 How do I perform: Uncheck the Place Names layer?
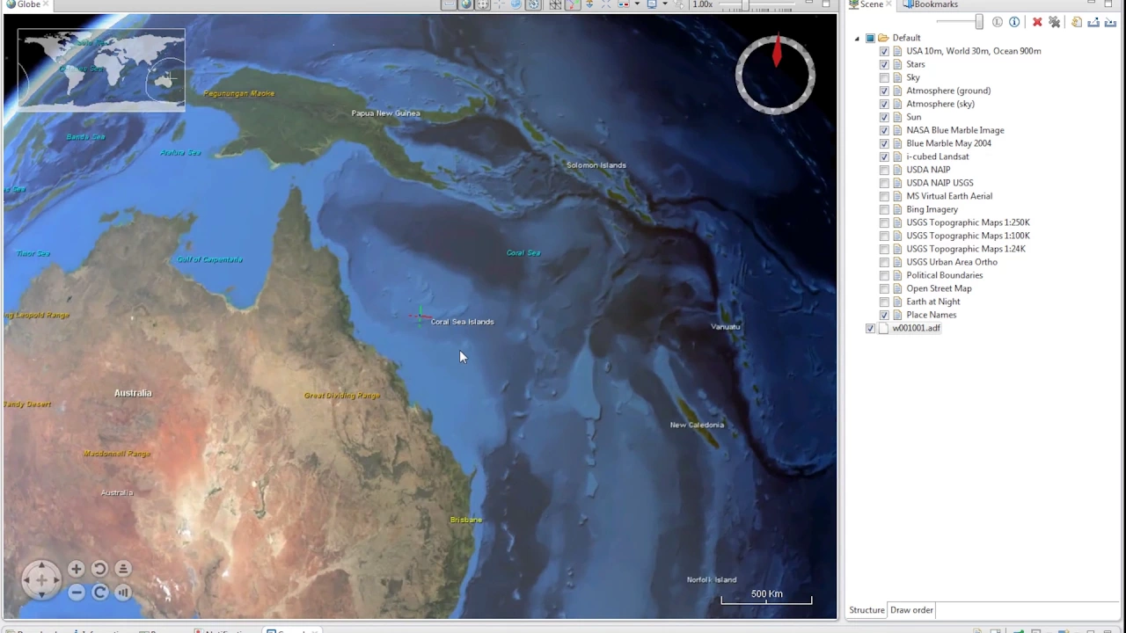pos(885,315)
